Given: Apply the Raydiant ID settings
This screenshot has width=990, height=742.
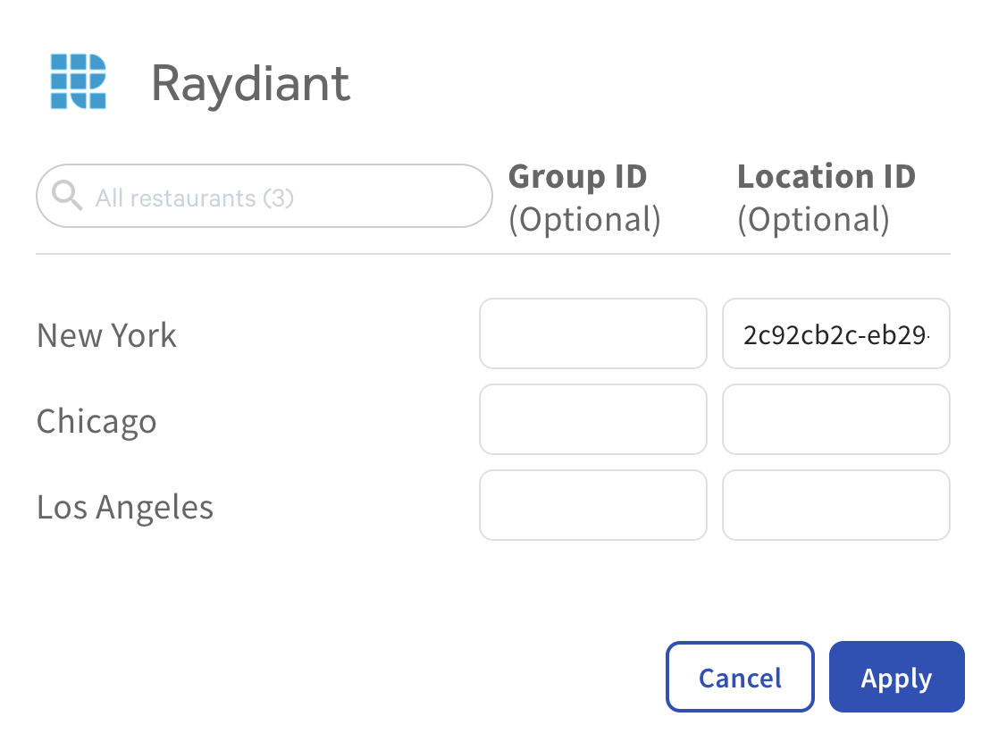Looking at the screenshot, I should [896, 677].
